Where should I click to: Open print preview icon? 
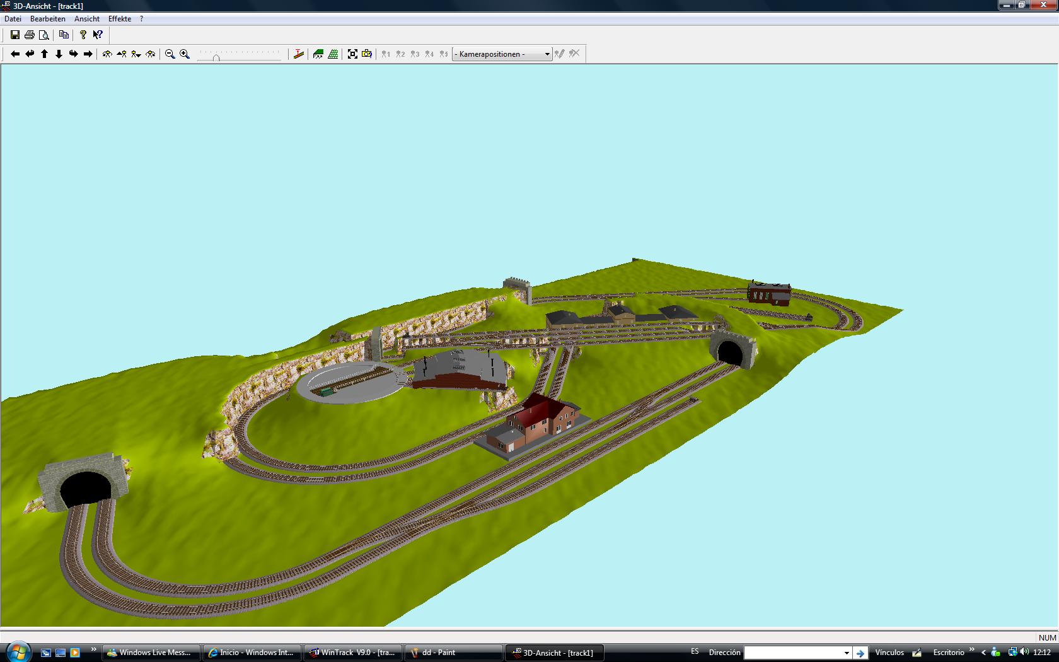[43, 35]
